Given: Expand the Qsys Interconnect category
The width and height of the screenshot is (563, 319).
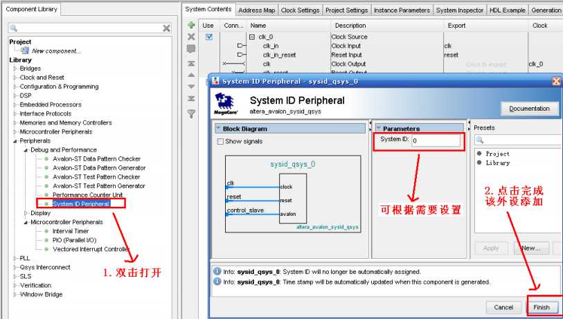Looking at the screenshot, I should (15, 267).
